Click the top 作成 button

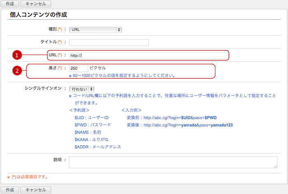[x=9, y=4]
